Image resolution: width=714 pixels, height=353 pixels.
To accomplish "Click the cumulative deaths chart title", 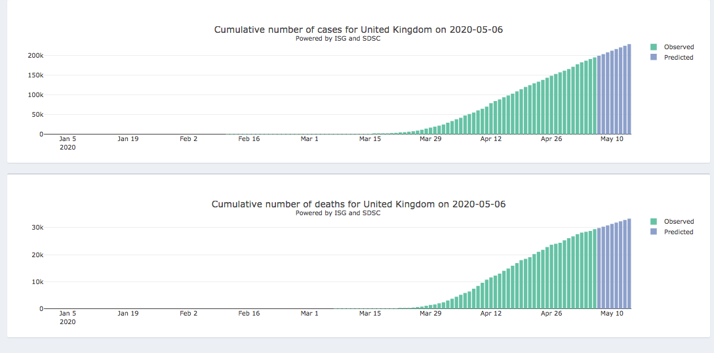I will point(358,204).
